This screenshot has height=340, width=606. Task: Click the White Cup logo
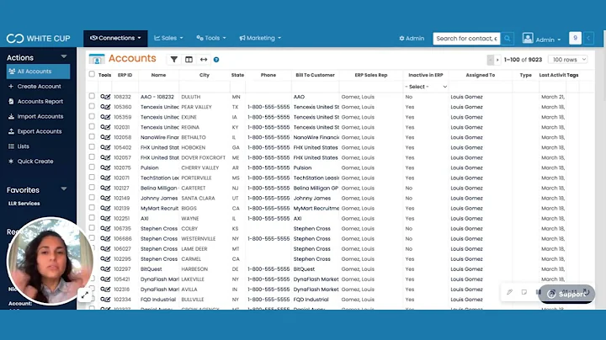point(38,38)
